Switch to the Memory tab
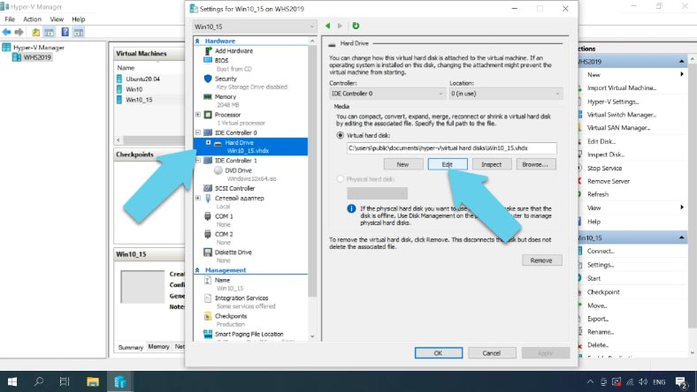The image size is (697, 392). pyautogui.click(x=158, y=347)
